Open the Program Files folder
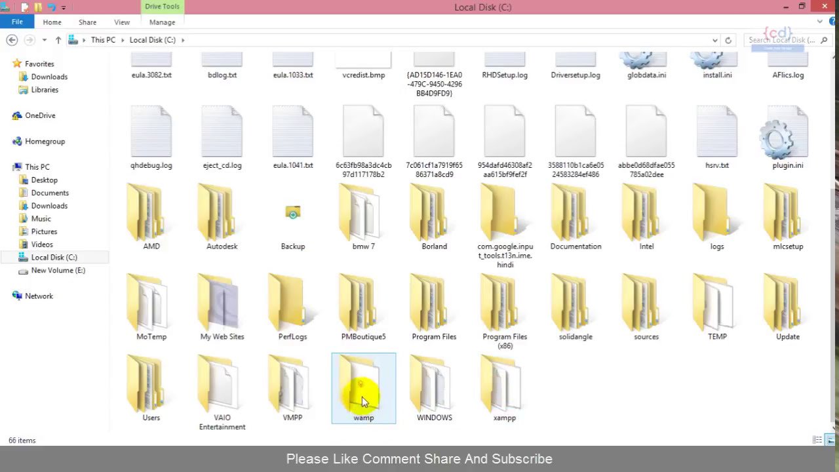The image size is (839, 472). [434, 307]
